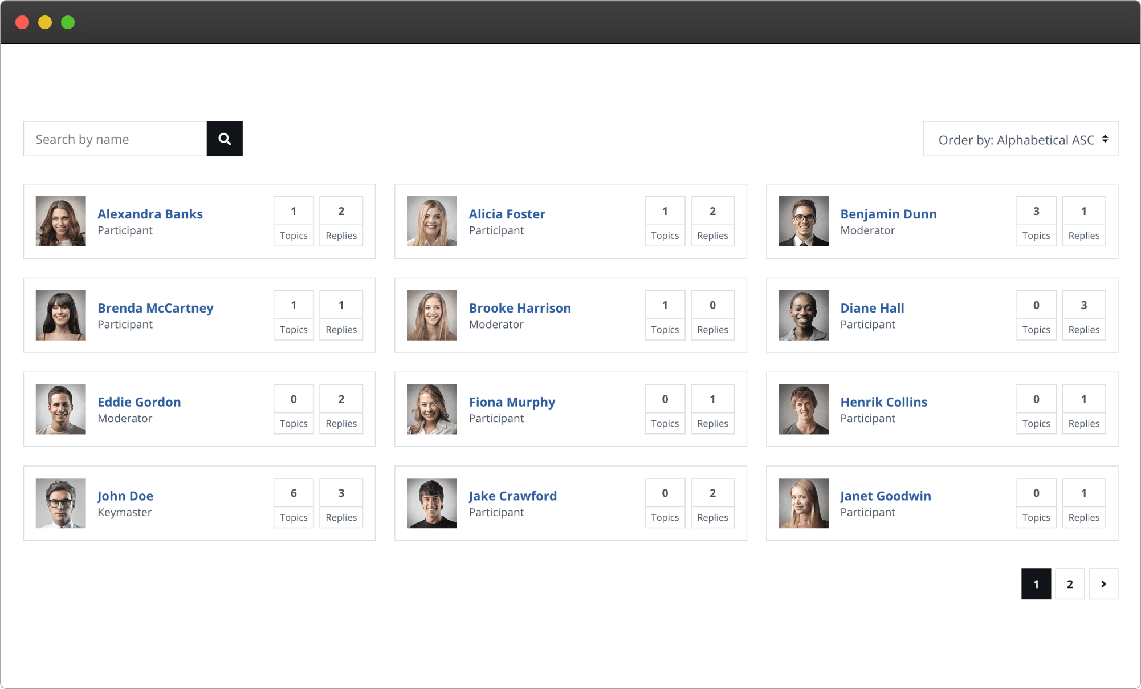The height and width of the screenshot is (689, 1141).
Task: Click Jake Crawford's 0 Topics counter
Action: pos(665,503)
